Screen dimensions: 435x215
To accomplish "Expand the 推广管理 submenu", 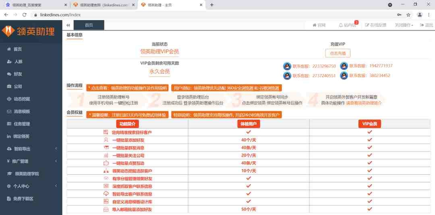I will click(31, 161).
